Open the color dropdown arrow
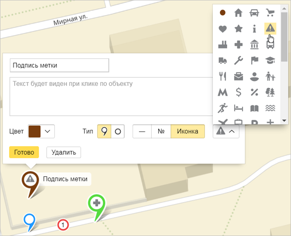Screen dimensions: 291x236 click(48, 132)
